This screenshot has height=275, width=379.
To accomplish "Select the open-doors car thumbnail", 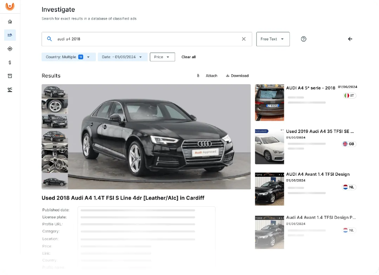I will (x=55, y=121).
